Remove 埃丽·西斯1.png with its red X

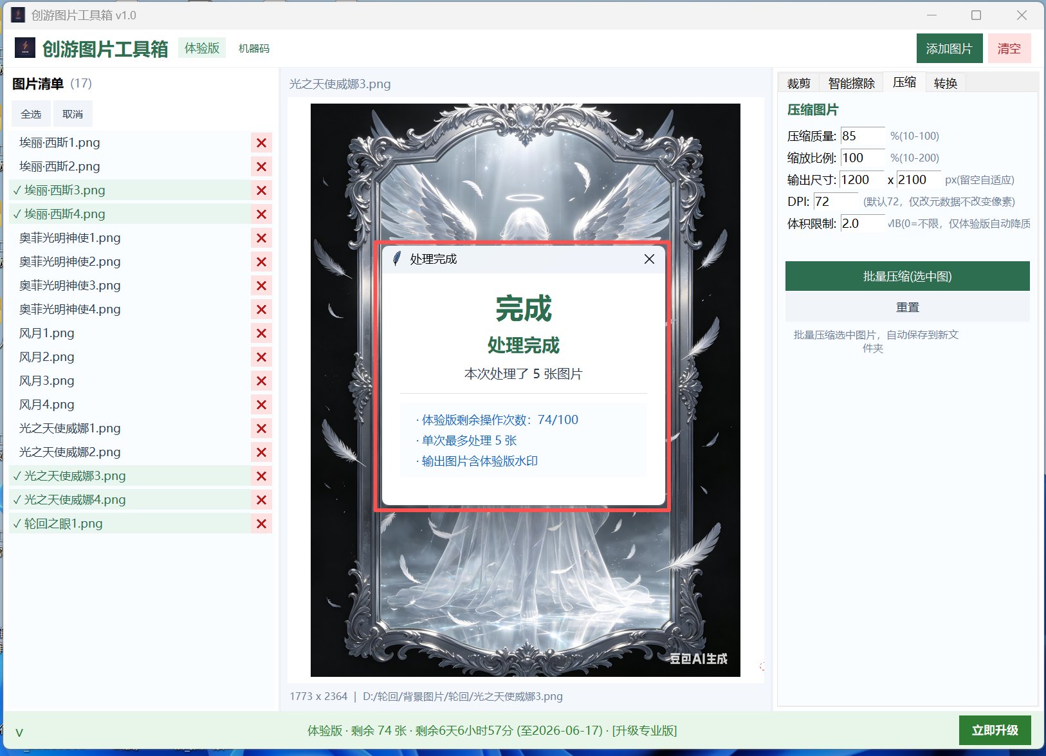tap(261, 143)
